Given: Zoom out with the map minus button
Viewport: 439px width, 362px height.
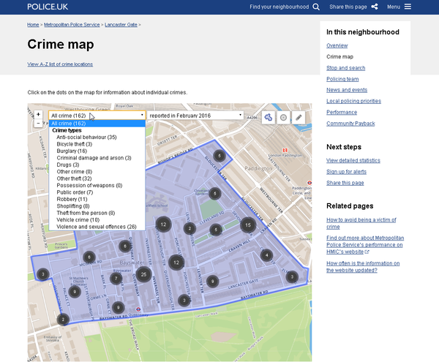Looking at the screenshot, I should (38, 123).
